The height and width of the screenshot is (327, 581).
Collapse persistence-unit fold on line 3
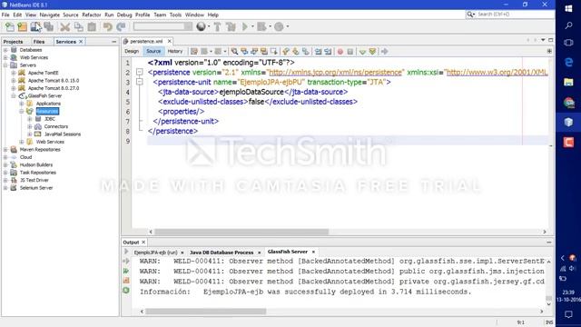[x=139, y=82]
